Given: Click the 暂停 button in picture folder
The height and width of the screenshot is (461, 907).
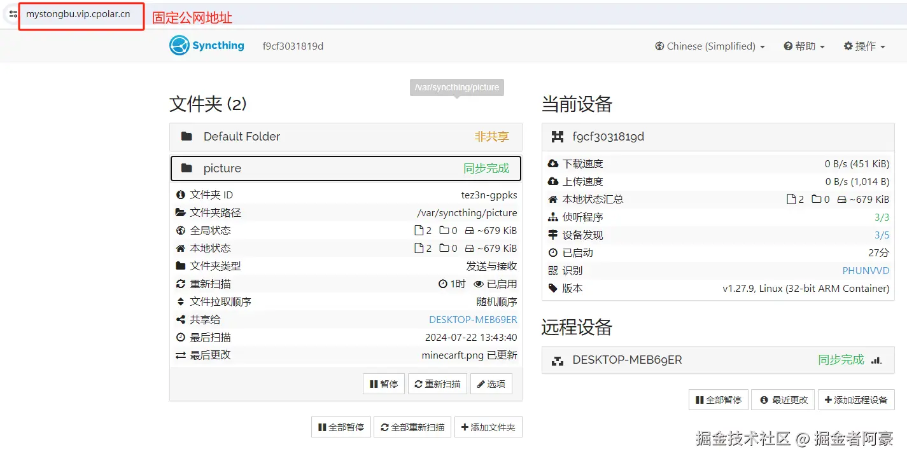Looking at the screenshot, I should [384, 384].
